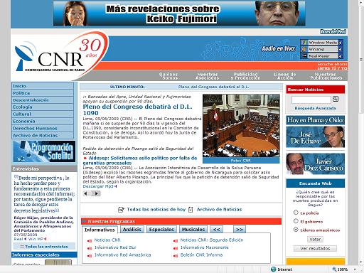Go to Inicio in the left menu
This screenshot has width=364, height=273.
point(43,86)
